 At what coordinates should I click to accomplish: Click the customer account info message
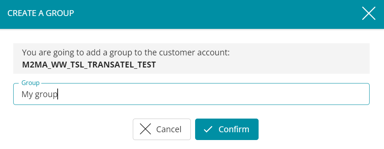[x=126, y=59]
